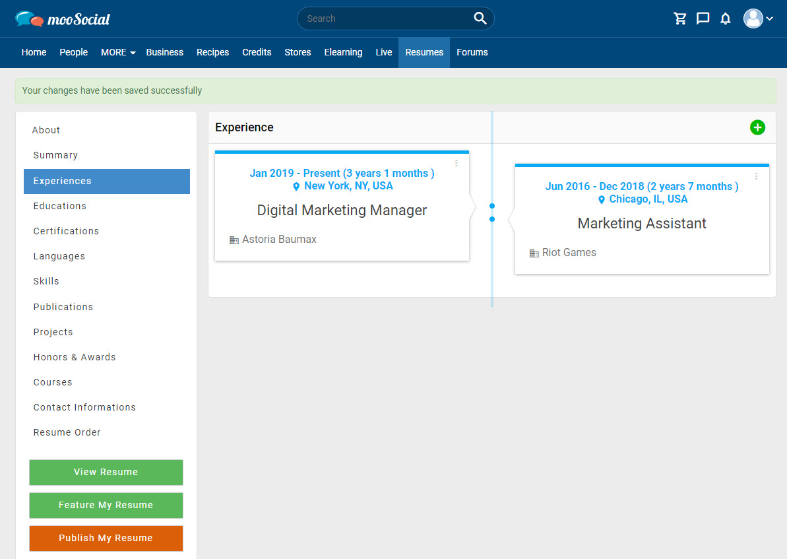Screen dimensions: 787x559
Task: Open the Credits section
Action: [x=257, y=52]
